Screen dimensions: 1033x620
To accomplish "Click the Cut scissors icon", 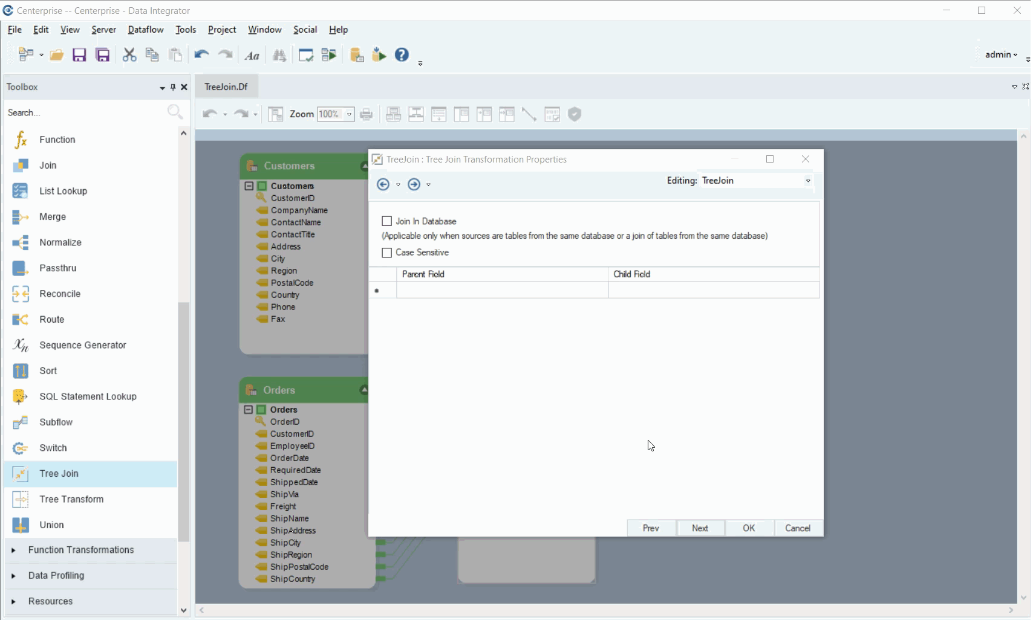I will click(129, 55).
